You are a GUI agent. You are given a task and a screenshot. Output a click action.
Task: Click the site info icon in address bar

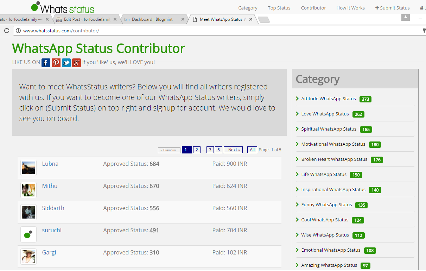coord(18,31)
